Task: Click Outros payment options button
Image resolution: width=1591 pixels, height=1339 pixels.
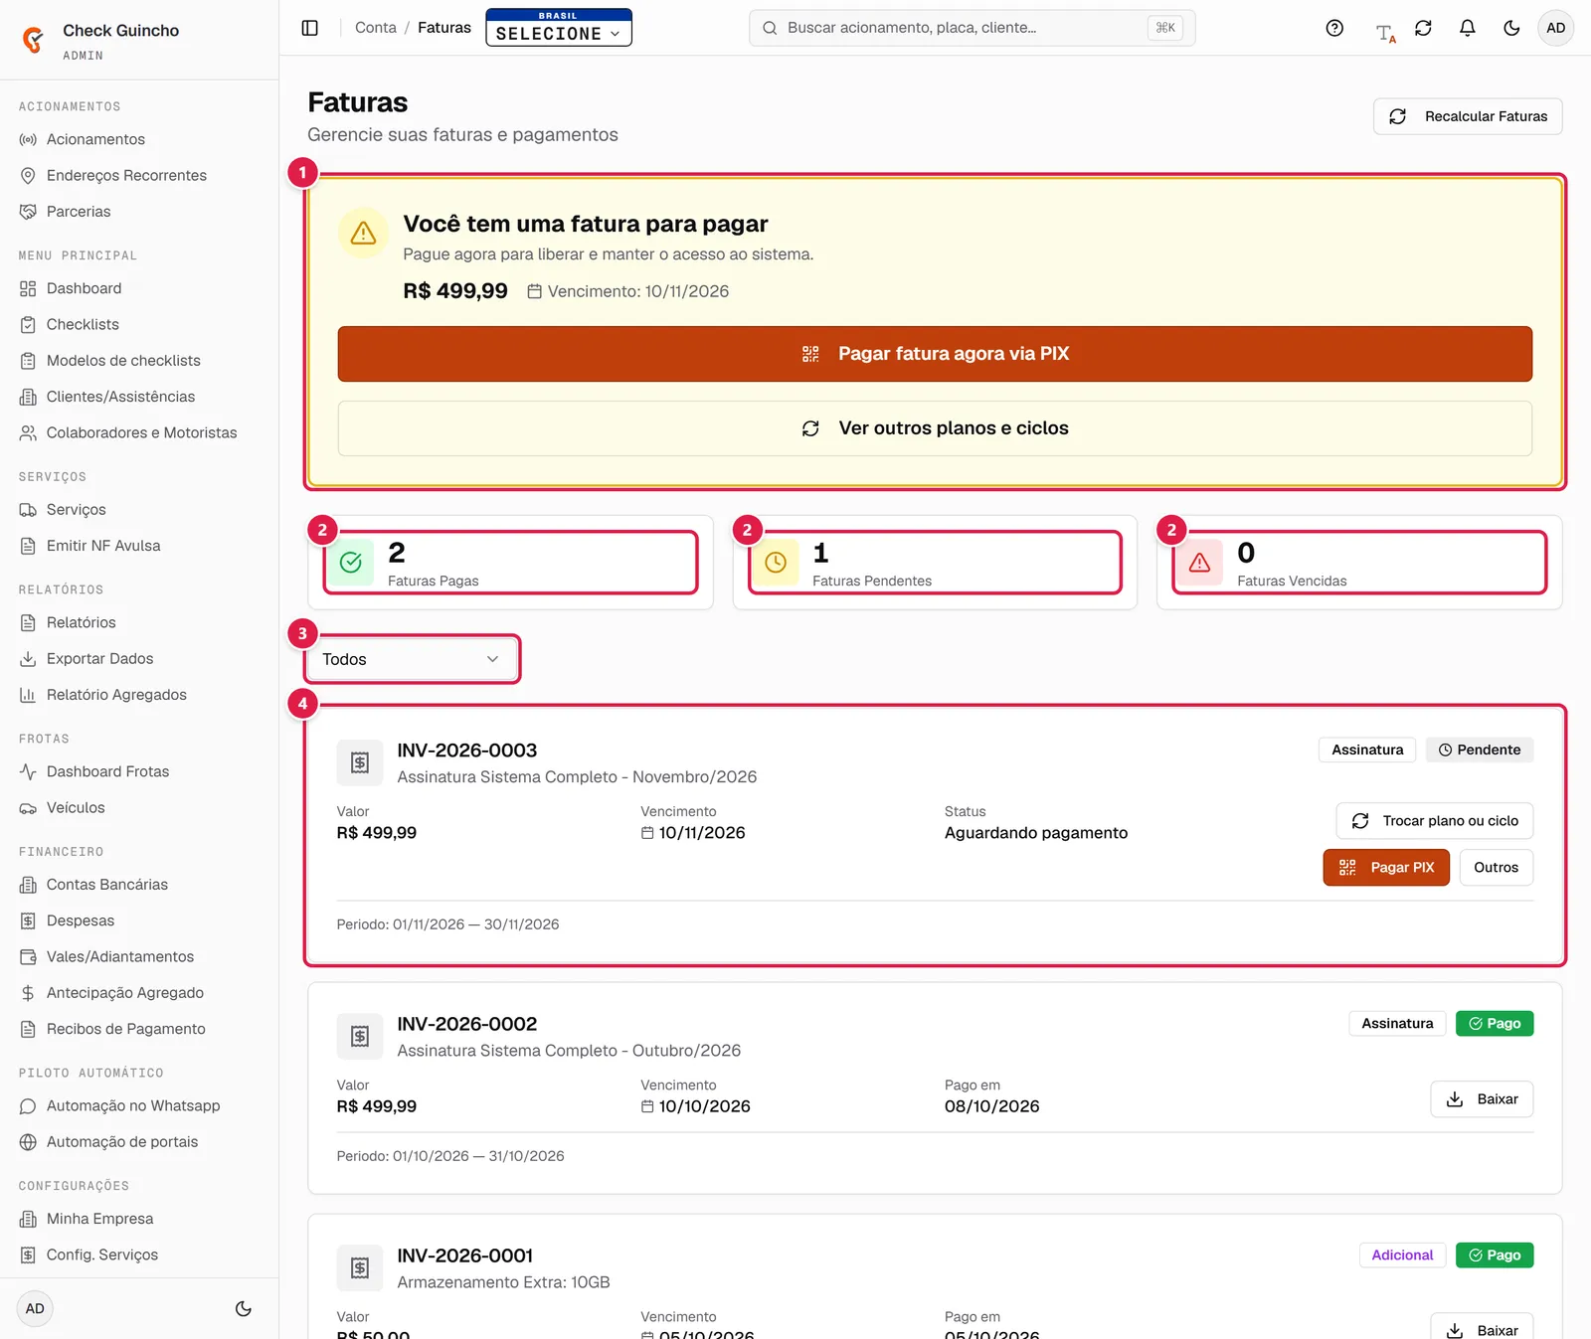Action: tap(1496, 867)
